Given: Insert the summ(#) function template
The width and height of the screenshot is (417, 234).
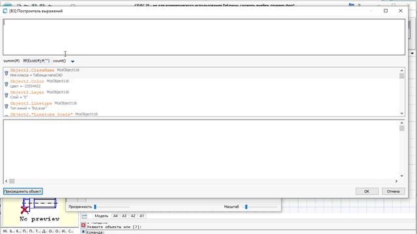Looking at the screenshot, I should pos(12,60).
